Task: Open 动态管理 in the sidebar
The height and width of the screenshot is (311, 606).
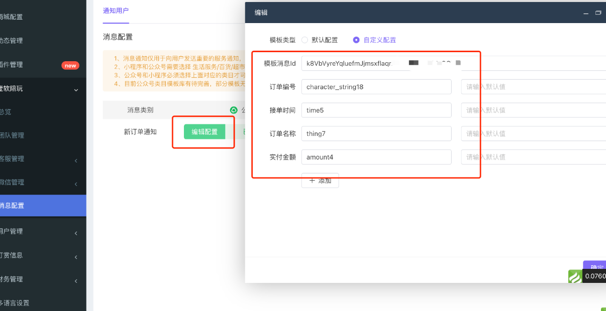Action: click(x=43, y=41)
